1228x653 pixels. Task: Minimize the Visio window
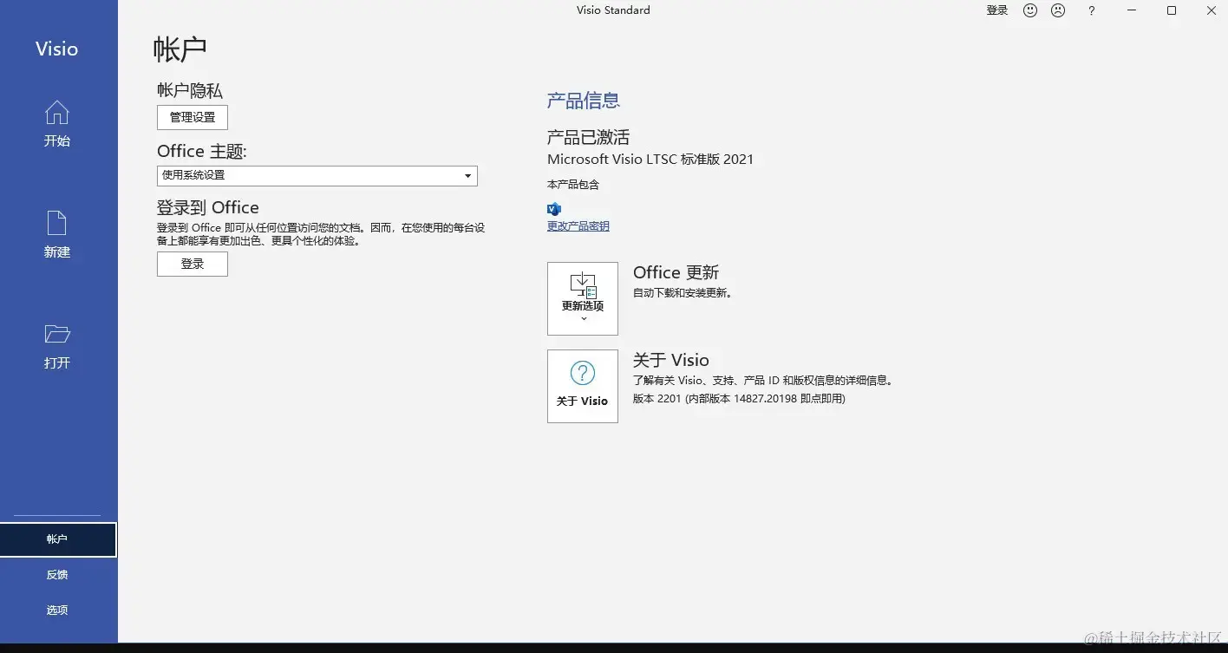click(x=1132, y=10)
